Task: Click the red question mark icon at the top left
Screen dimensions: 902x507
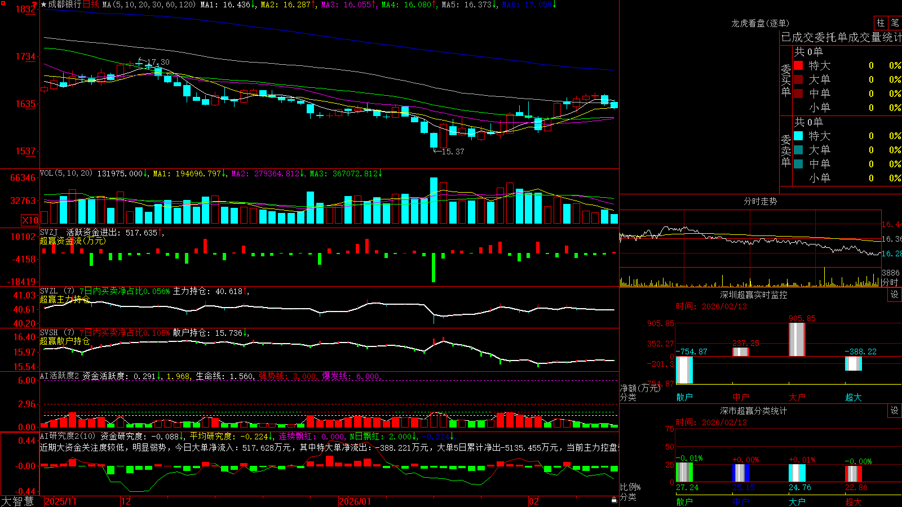Action: [x=34, y=5]
